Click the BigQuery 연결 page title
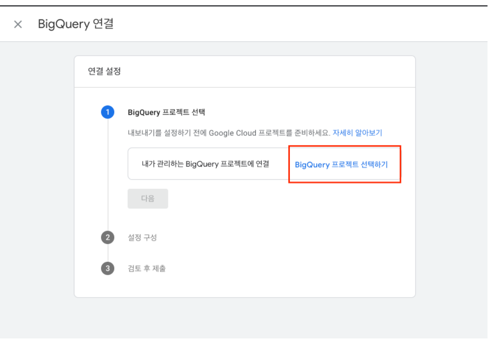This screenshot has width=488, height=340. click(76, 25)
